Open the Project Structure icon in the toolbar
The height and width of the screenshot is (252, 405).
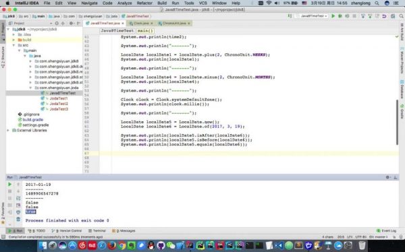[393, 16]
